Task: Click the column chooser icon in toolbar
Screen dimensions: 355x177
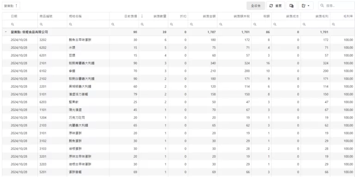Action: click(291, 6)
